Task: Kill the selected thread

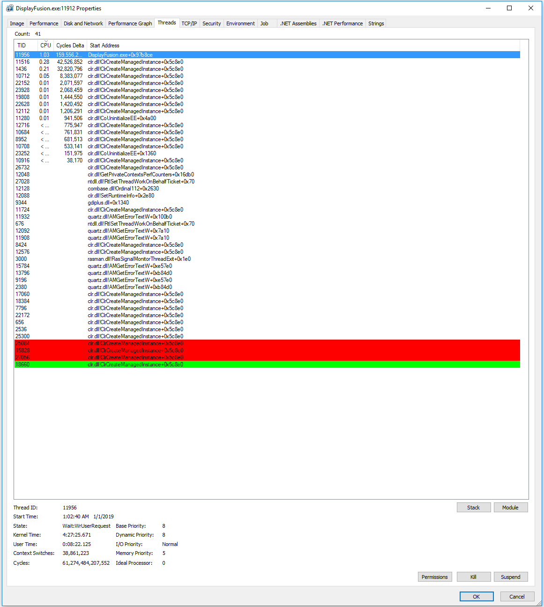Action: [x=473, y=577]
